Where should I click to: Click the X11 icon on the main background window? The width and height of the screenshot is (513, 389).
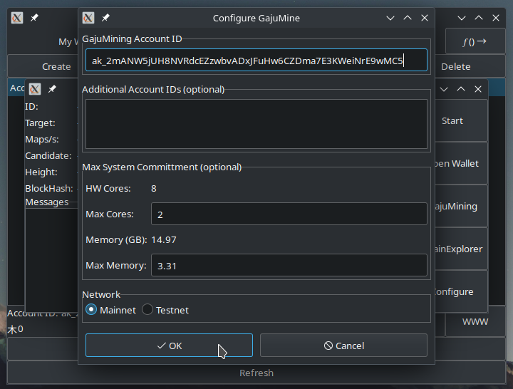[17, 18]
